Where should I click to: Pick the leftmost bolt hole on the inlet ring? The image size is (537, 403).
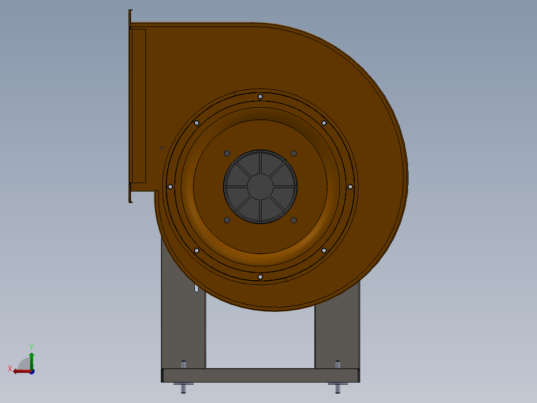(x=170, y=187)
